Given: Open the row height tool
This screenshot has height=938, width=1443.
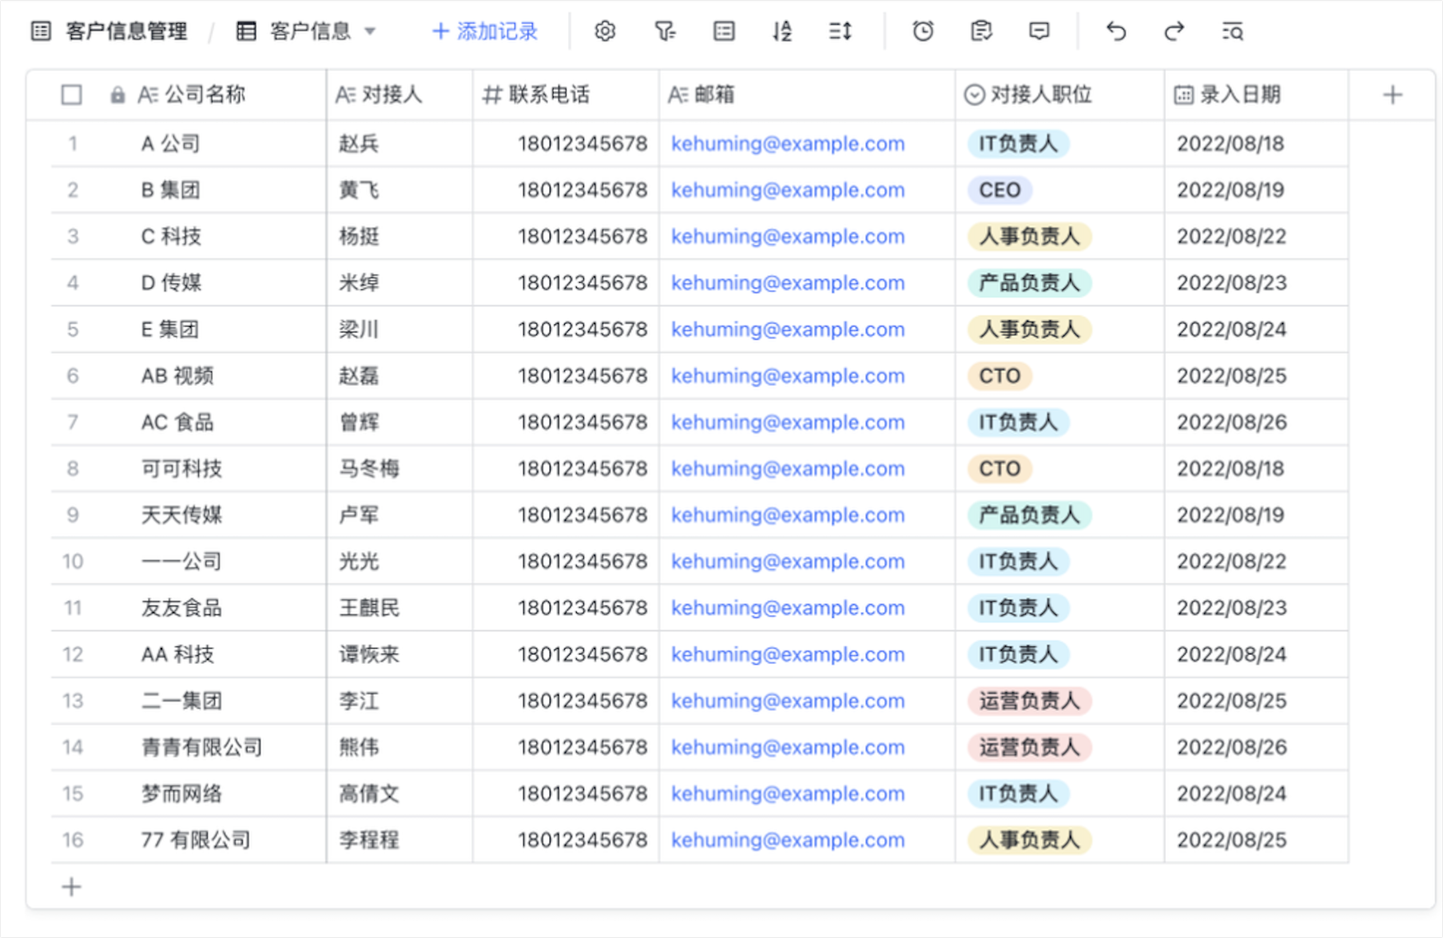Looking at the screenshot, I should pyautogui.click(x=841, y=31).
